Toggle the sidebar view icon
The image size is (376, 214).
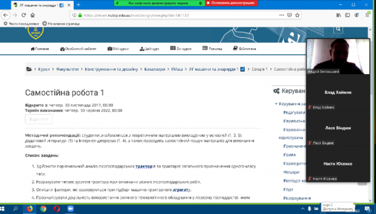point(347,15)
